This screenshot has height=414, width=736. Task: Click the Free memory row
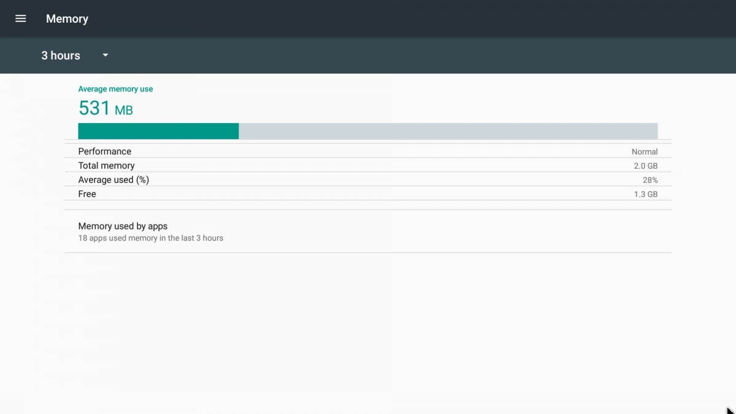point(368,194)
